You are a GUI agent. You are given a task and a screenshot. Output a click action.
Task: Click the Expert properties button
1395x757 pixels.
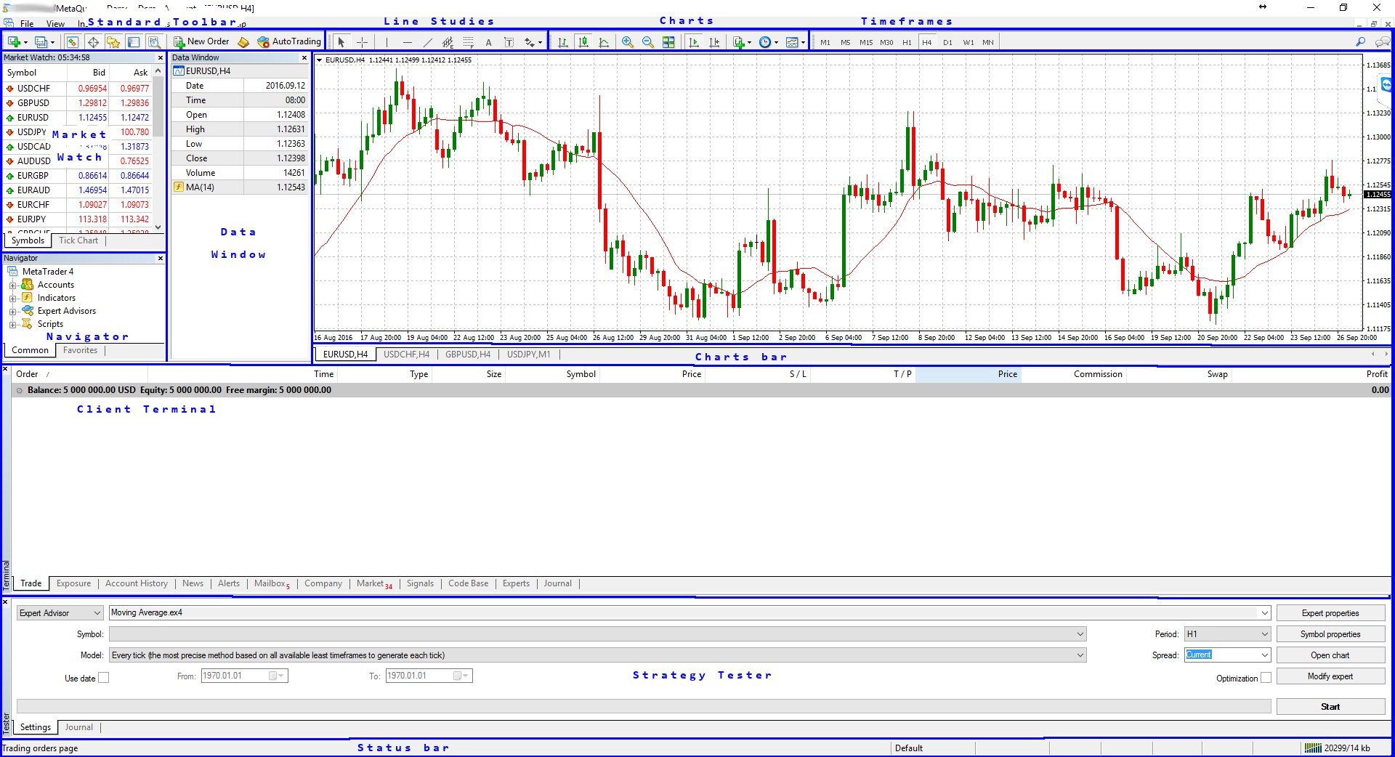1330,613
